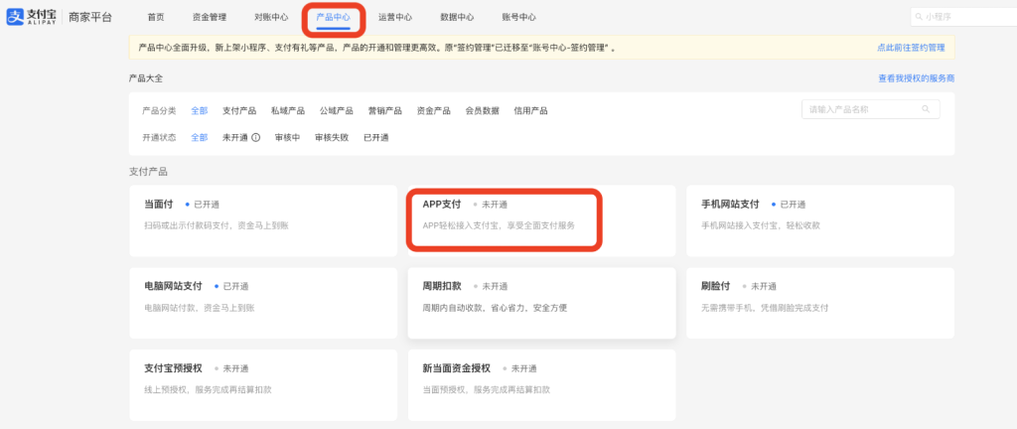Click search icon in product name field

coord(926,109)
